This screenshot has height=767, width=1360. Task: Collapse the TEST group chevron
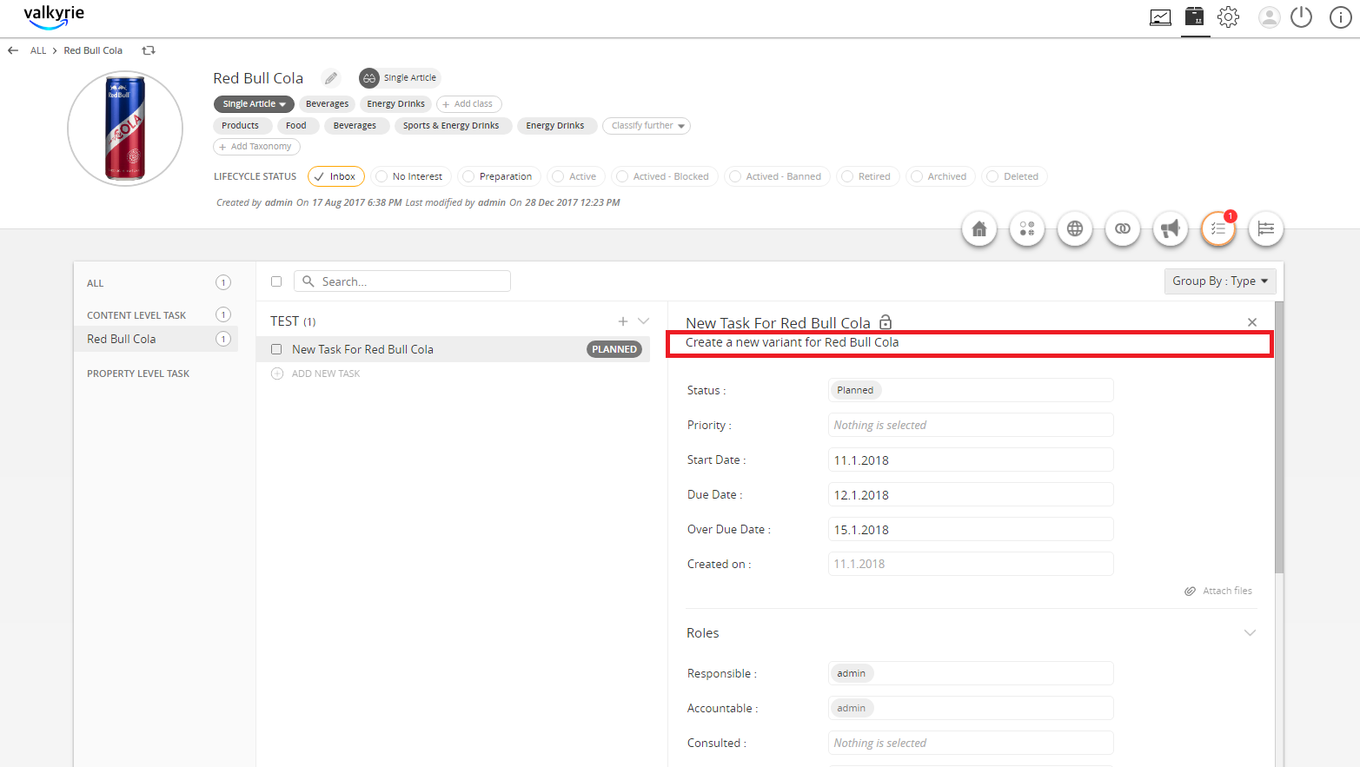644,321
